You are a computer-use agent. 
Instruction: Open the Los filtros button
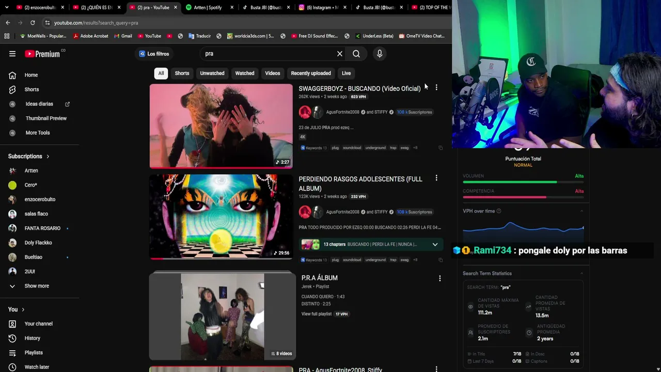154,54
